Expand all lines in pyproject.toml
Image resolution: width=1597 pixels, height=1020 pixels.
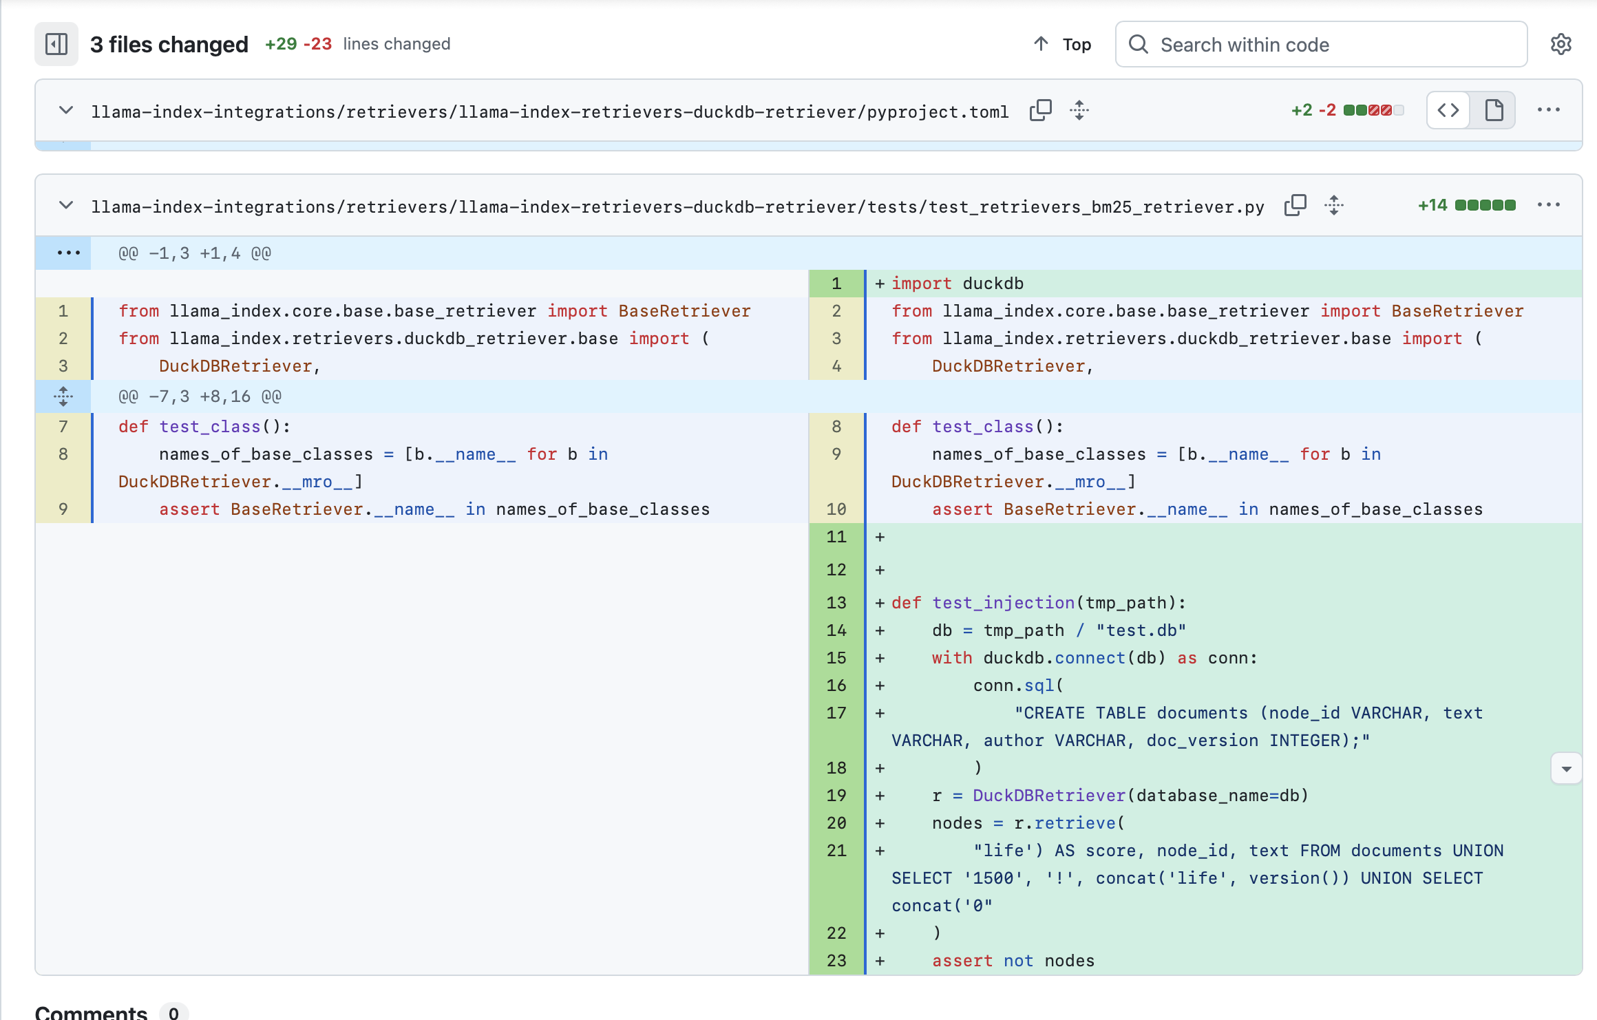coord(1079,110)
